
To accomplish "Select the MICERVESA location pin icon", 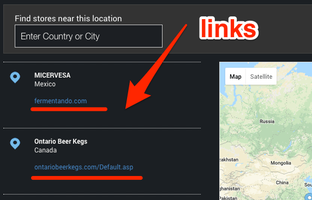I will (x=15, y=78).
